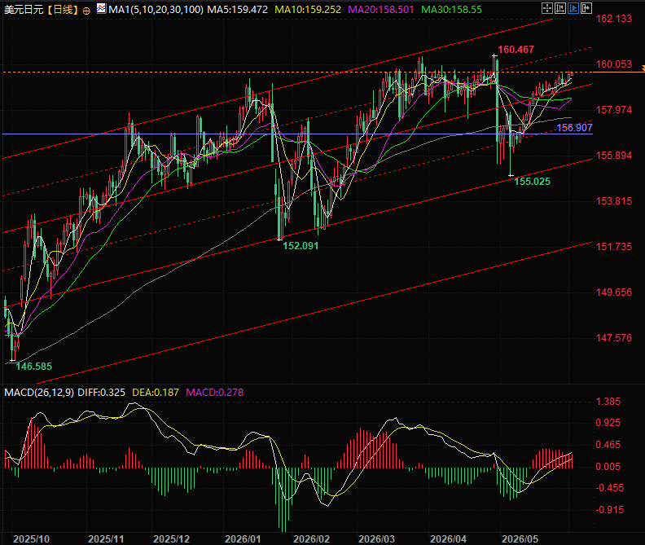645x545 pixels.
Task: Click the orange arrow marker at right edge
Action: (x=643, y=68)
